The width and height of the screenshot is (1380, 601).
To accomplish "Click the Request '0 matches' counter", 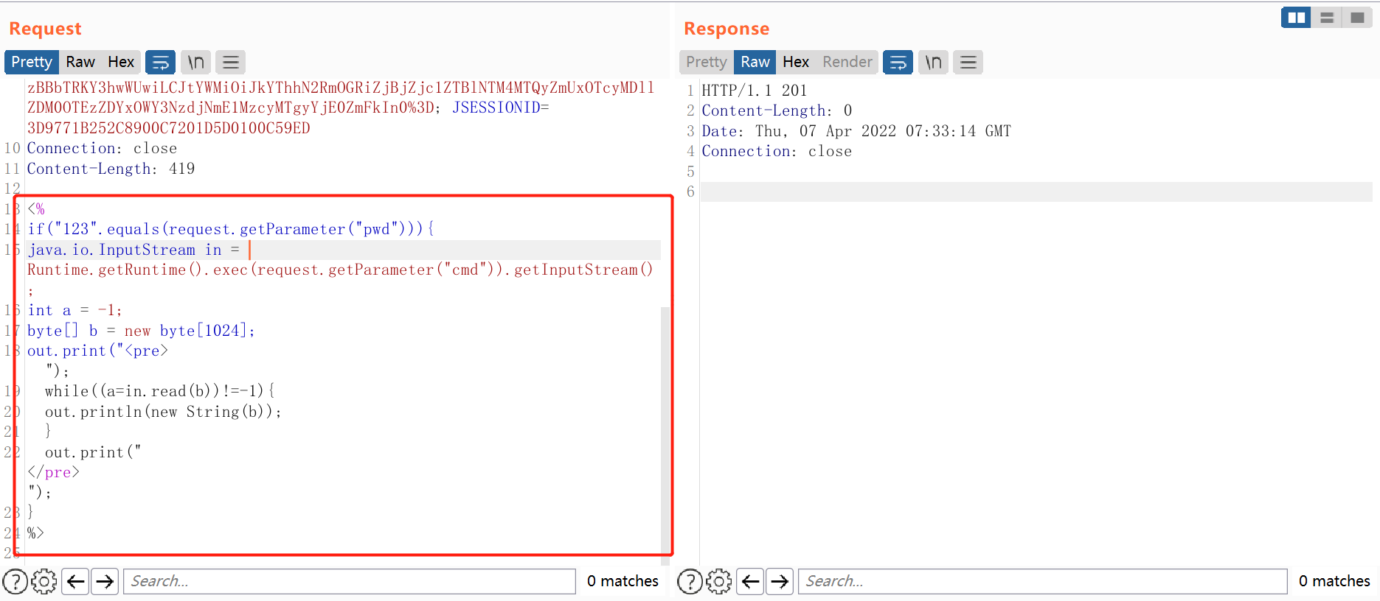I will 623,581.
